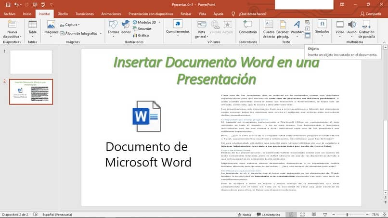388x218 pixels.
Task: Undo the last action
Action: 16,4
